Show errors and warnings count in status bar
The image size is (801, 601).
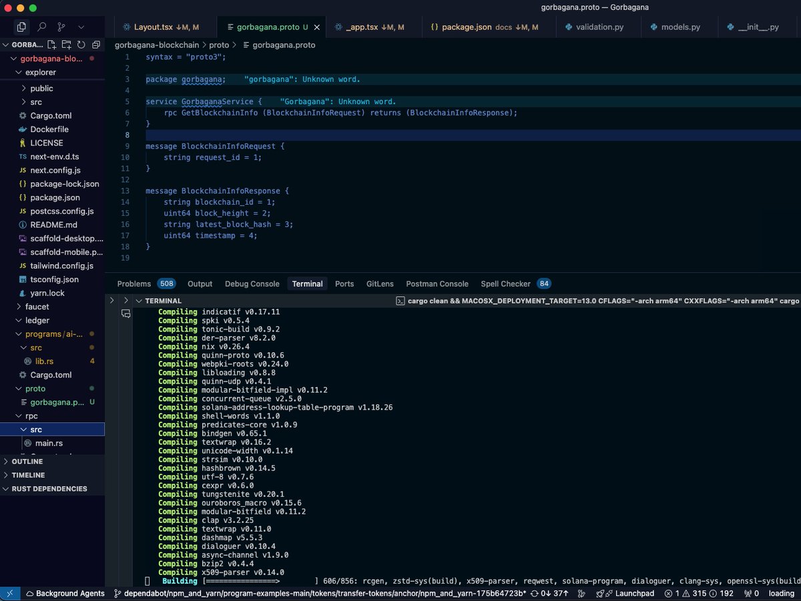pyautogui.click(x=698, y=593)
